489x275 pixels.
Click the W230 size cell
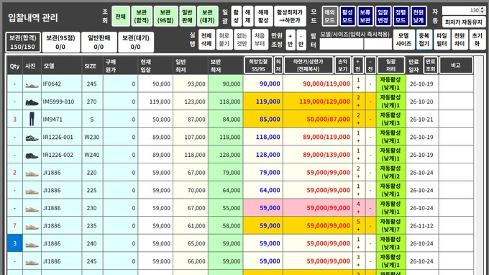tap(92, 137)
